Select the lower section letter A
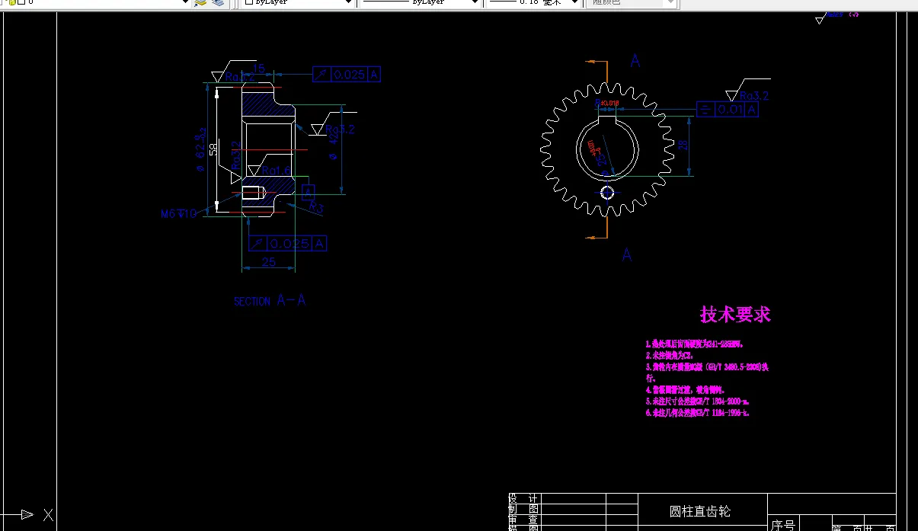The height and width of the screenshot is (531, 918). pos(627,254)
